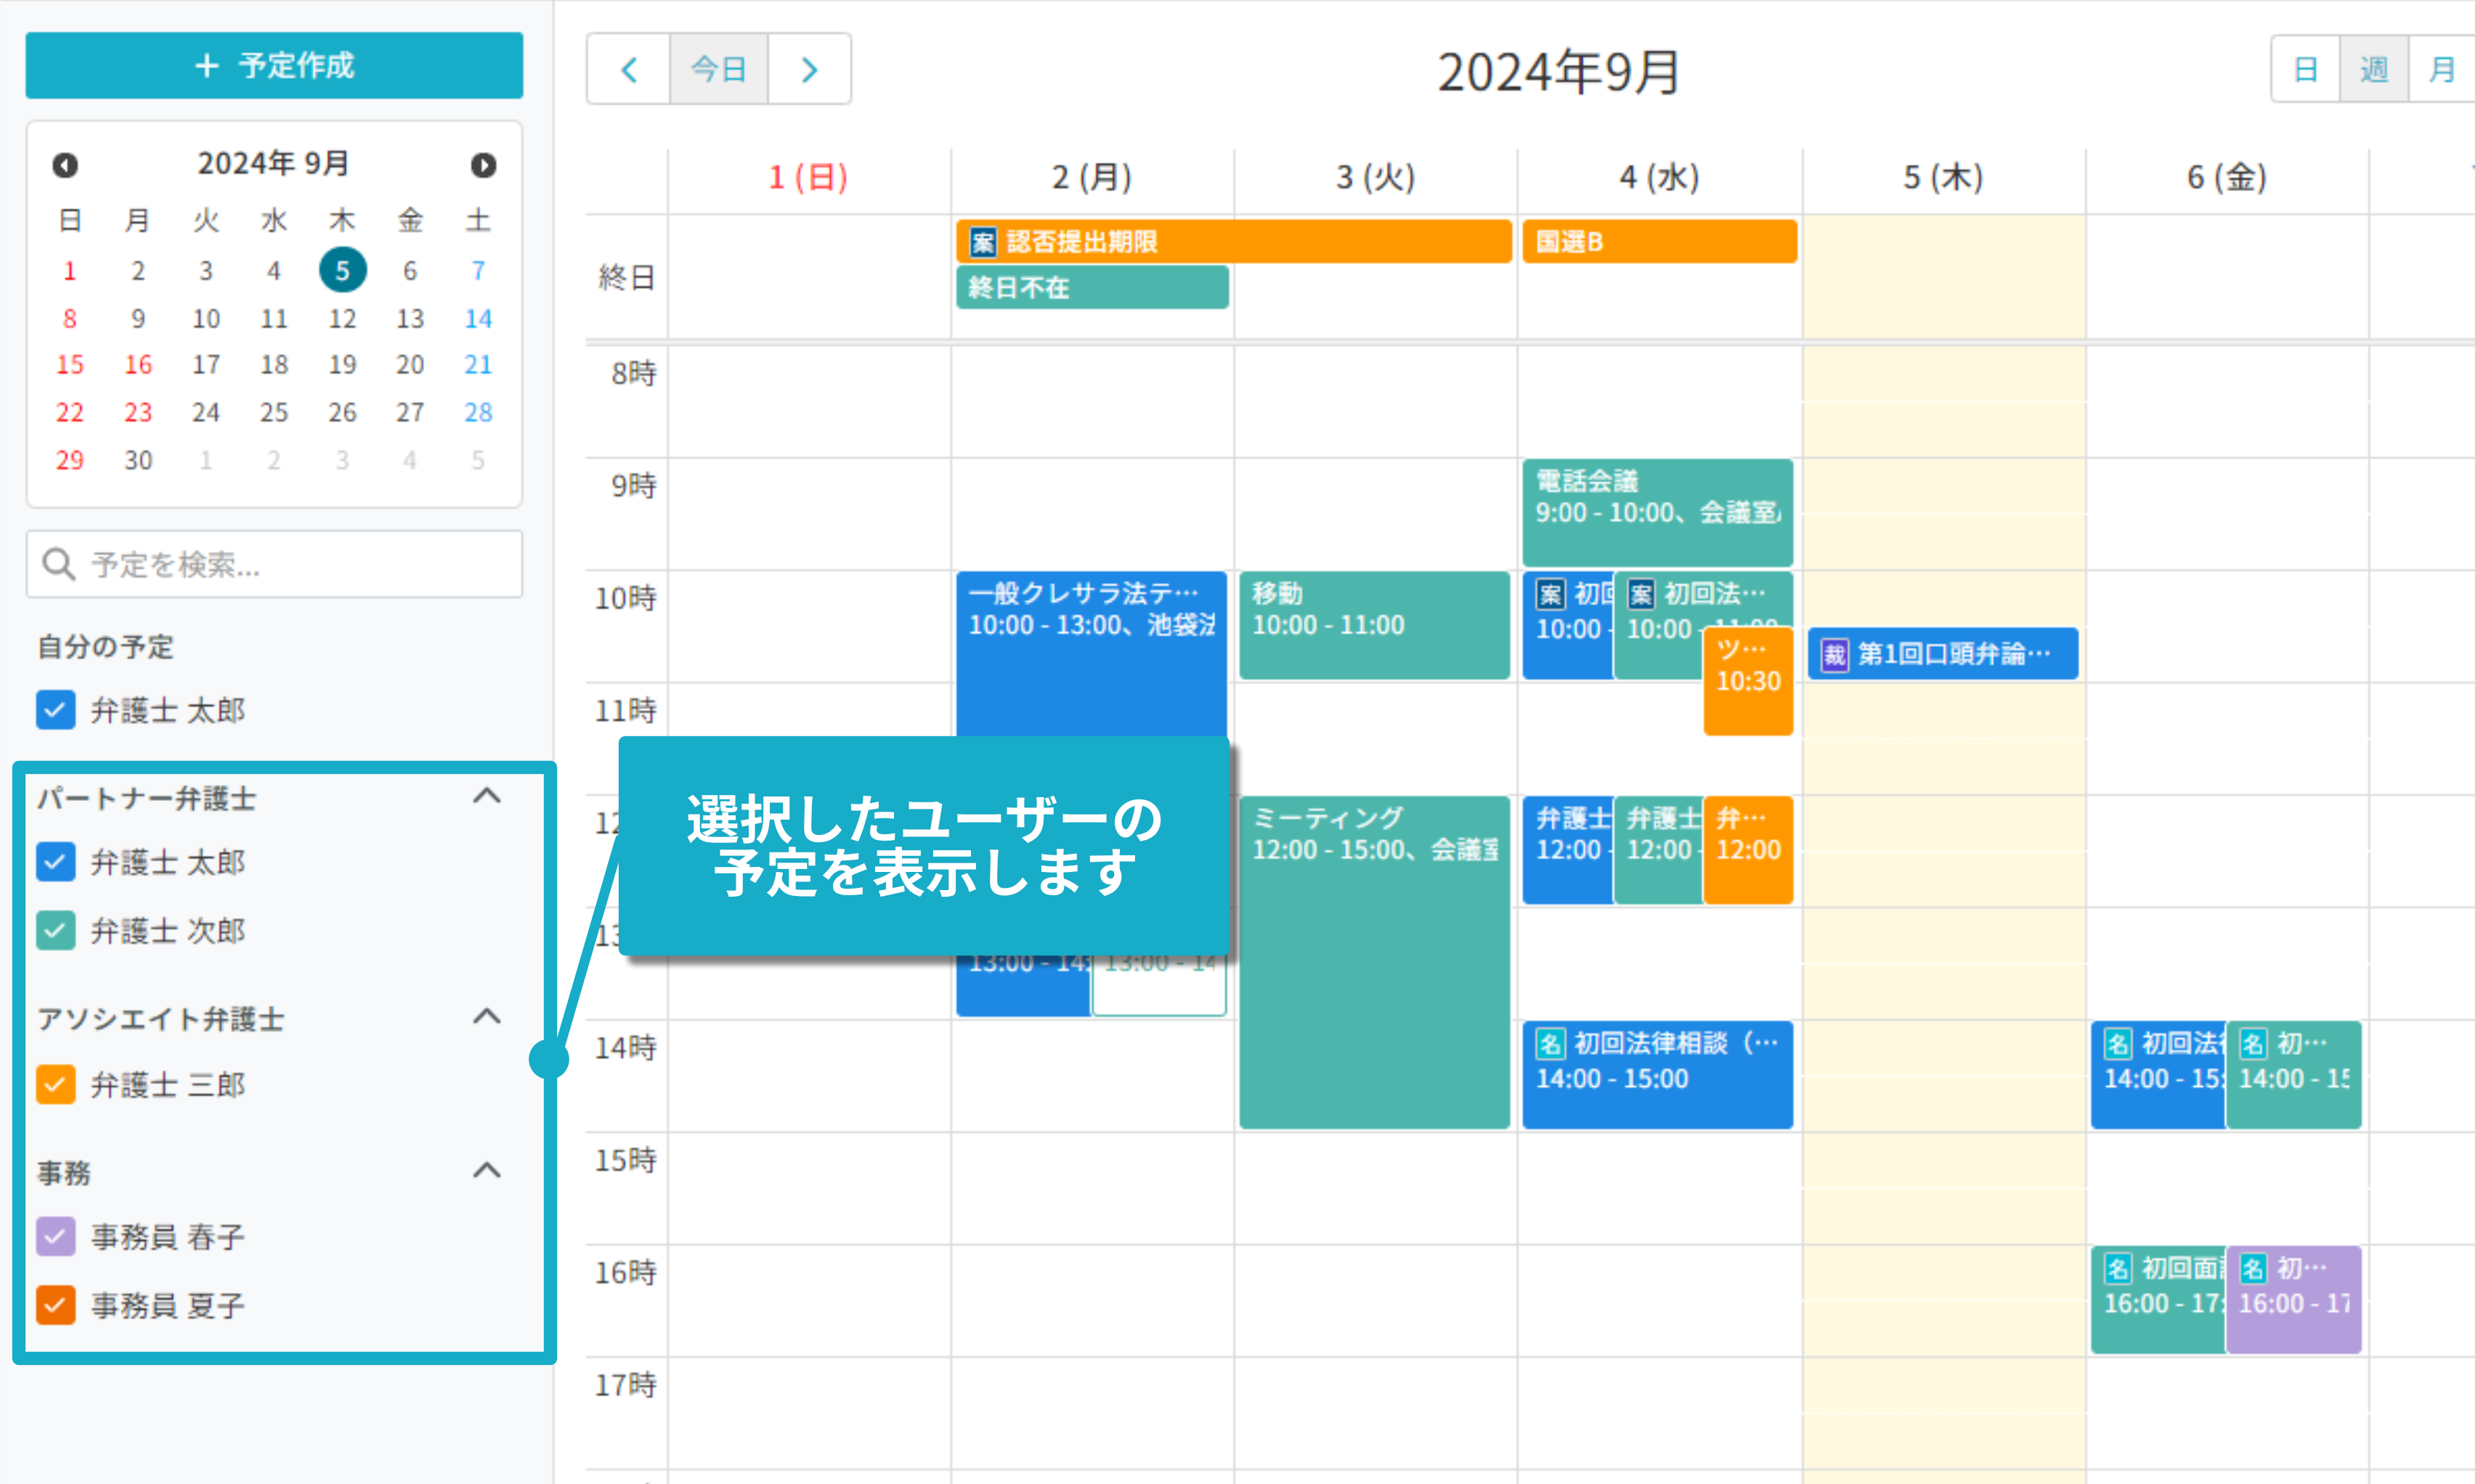Open Friday's blue 初回法 14:00 event

2157,1075
